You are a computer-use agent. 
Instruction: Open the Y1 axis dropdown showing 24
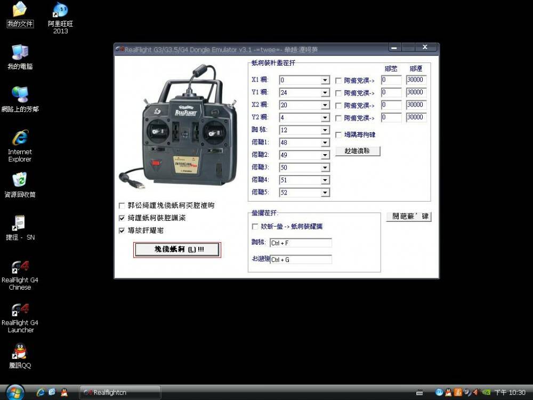tap(325, 92)
